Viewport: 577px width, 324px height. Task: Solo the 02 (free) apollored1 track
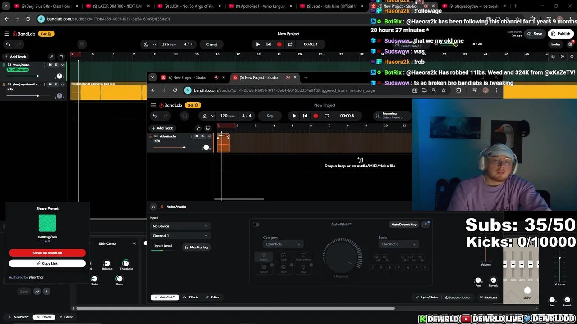(x=56, y=84)
